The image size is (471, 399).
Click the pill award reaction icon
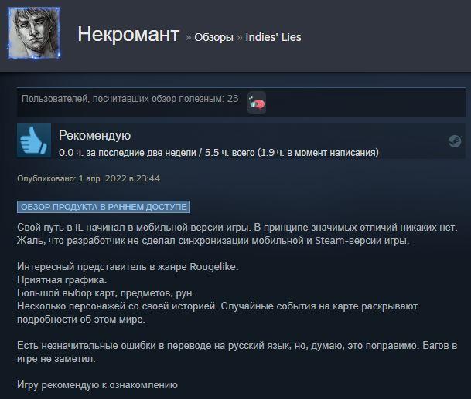(257, 103)
